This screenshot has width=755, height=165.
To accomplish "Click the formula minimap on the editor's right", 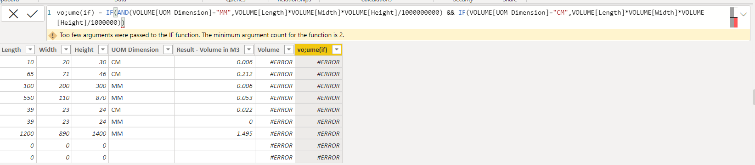I will (733, 17).
